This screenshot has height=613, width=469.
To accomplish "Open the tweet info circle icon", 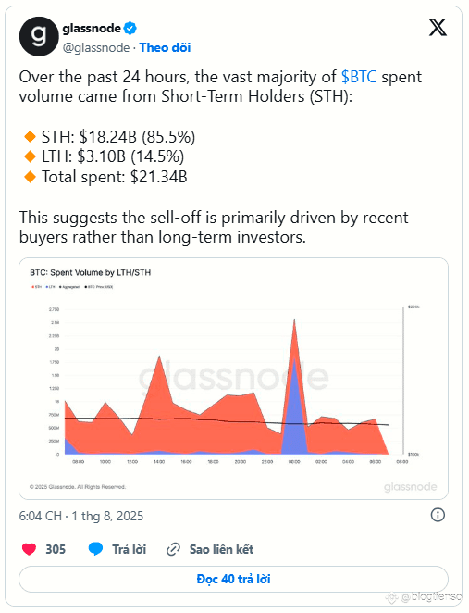I will pyautogui.click(x=438, y=515).
